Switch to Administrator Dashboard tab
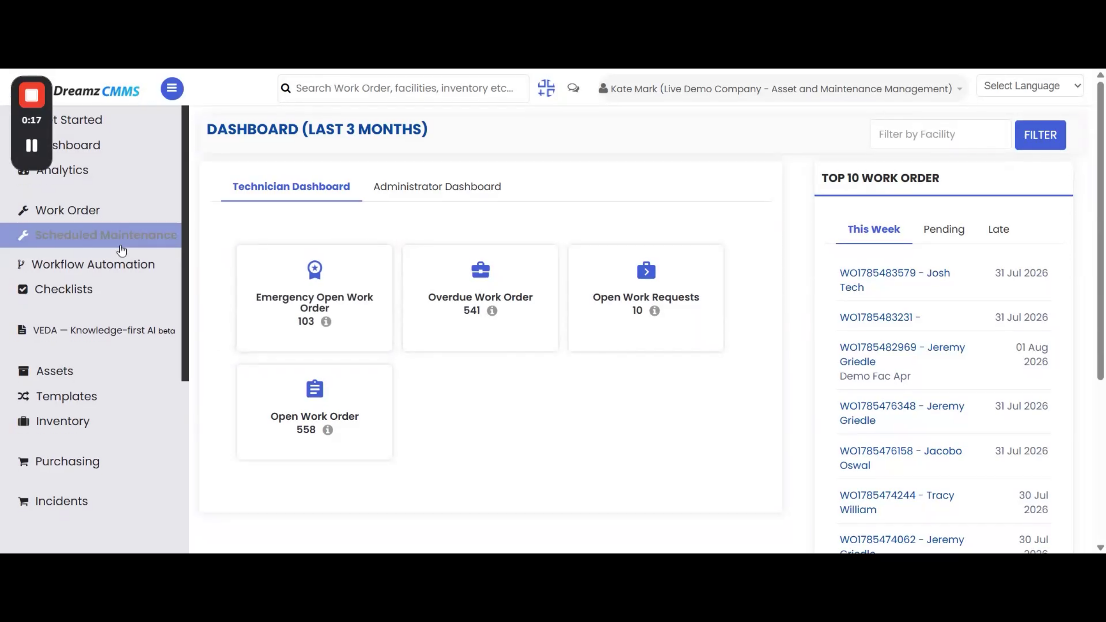The image size is (1106, 622). pos(437,187)
